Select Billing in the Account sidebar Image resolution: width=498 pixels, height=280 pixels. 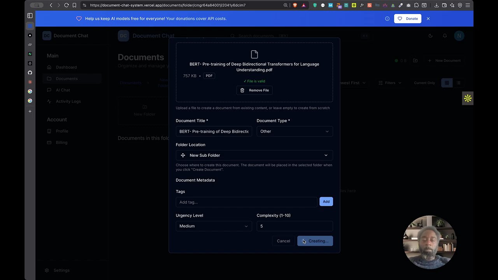61,142
